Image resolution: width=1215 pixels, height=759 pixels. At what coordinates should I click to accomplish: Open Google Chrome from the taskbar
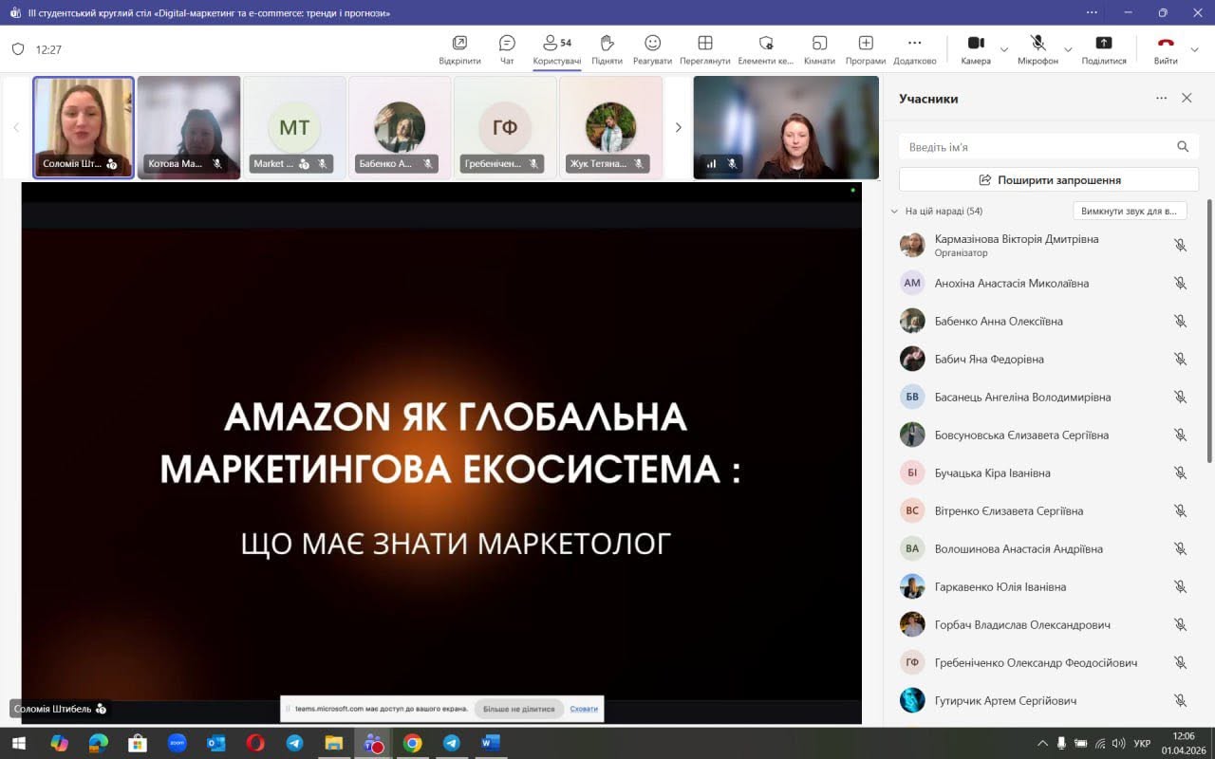[x=412, y=743]
